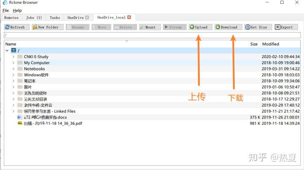Open the File menu
The height and width of the screenshot is (170, 304).
(5, 11)
